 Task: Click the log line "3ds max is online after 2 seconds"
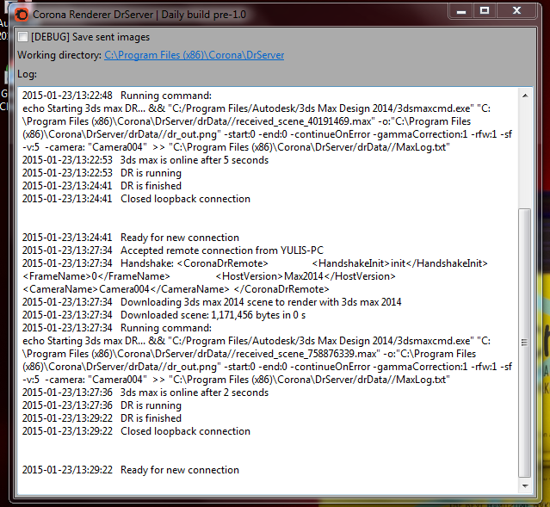[145, 393]
